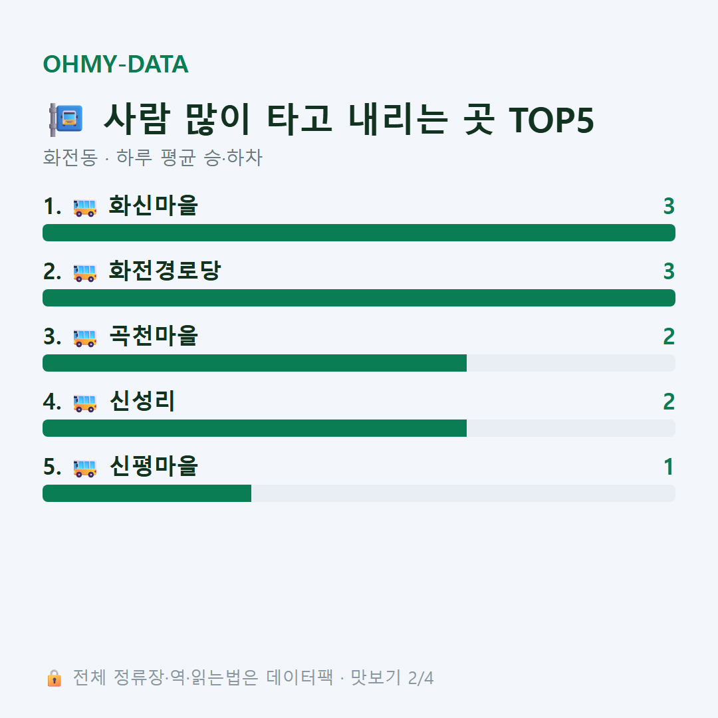This screenshot has height=718, width=718.
Task: Open the OHMY-DATA brand label
Action: (116, 64)
